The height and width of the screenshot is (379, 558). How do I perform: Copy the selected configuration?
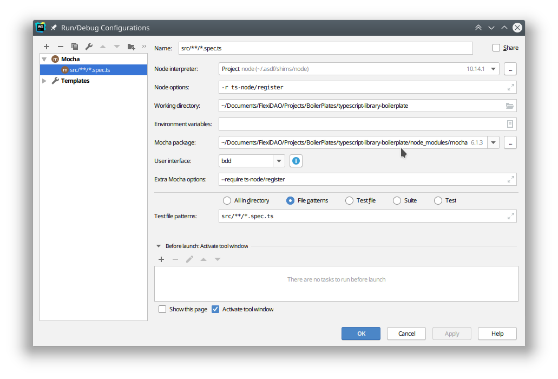tap(75, 47)
